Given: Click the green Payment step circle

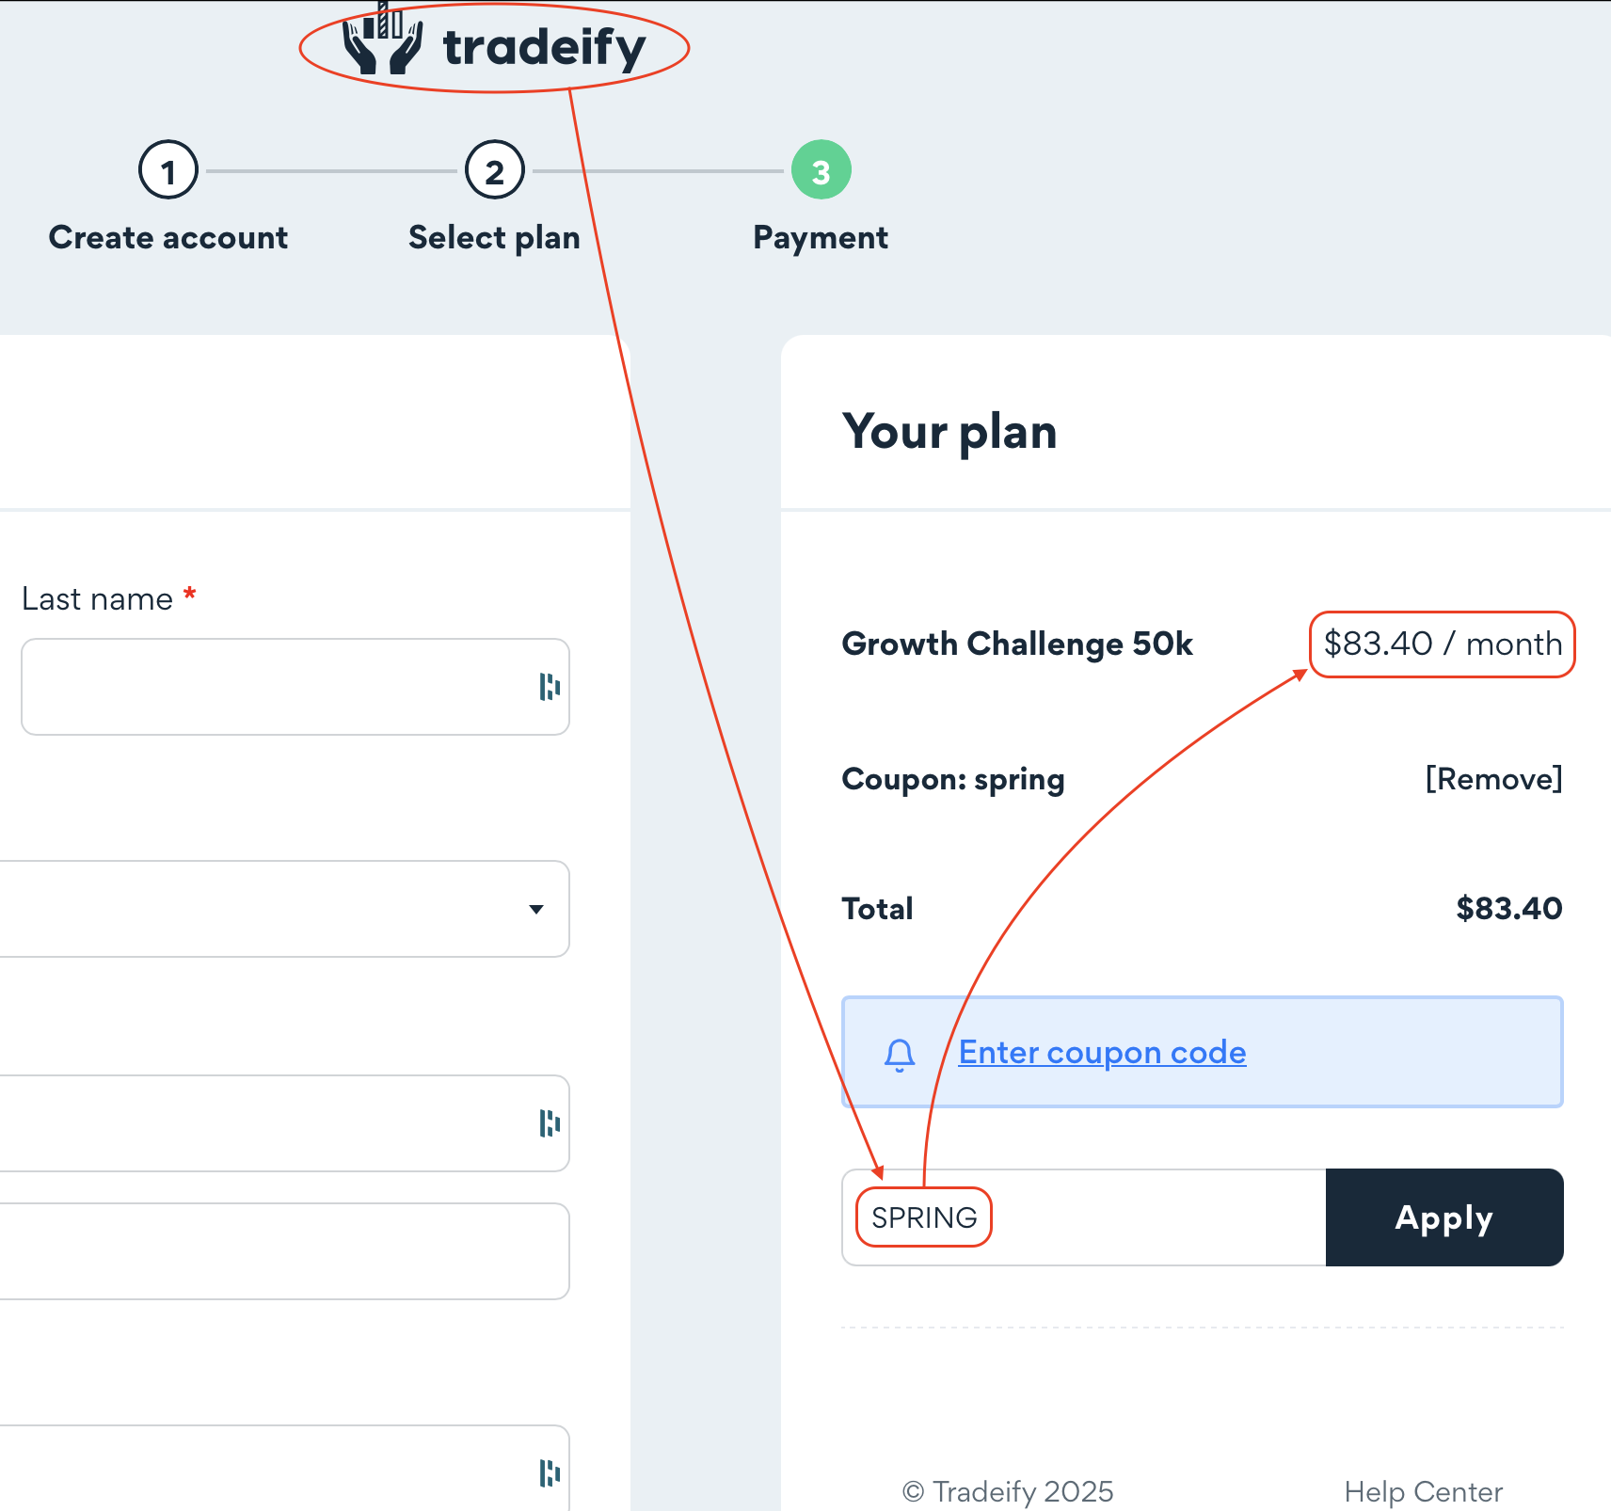Looking at the screenshot, I should point(820,170).
